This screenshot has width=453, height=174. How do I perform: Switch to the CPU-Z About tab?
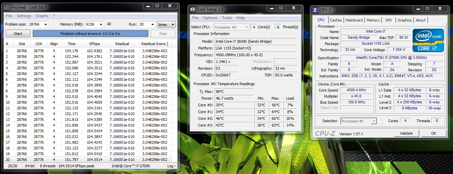coord(421,20)
